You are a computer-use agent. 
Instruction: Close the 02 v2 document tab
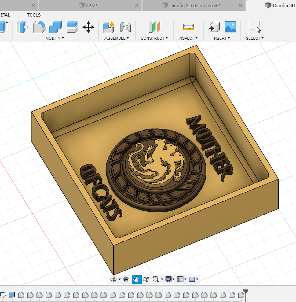[137, 6]
